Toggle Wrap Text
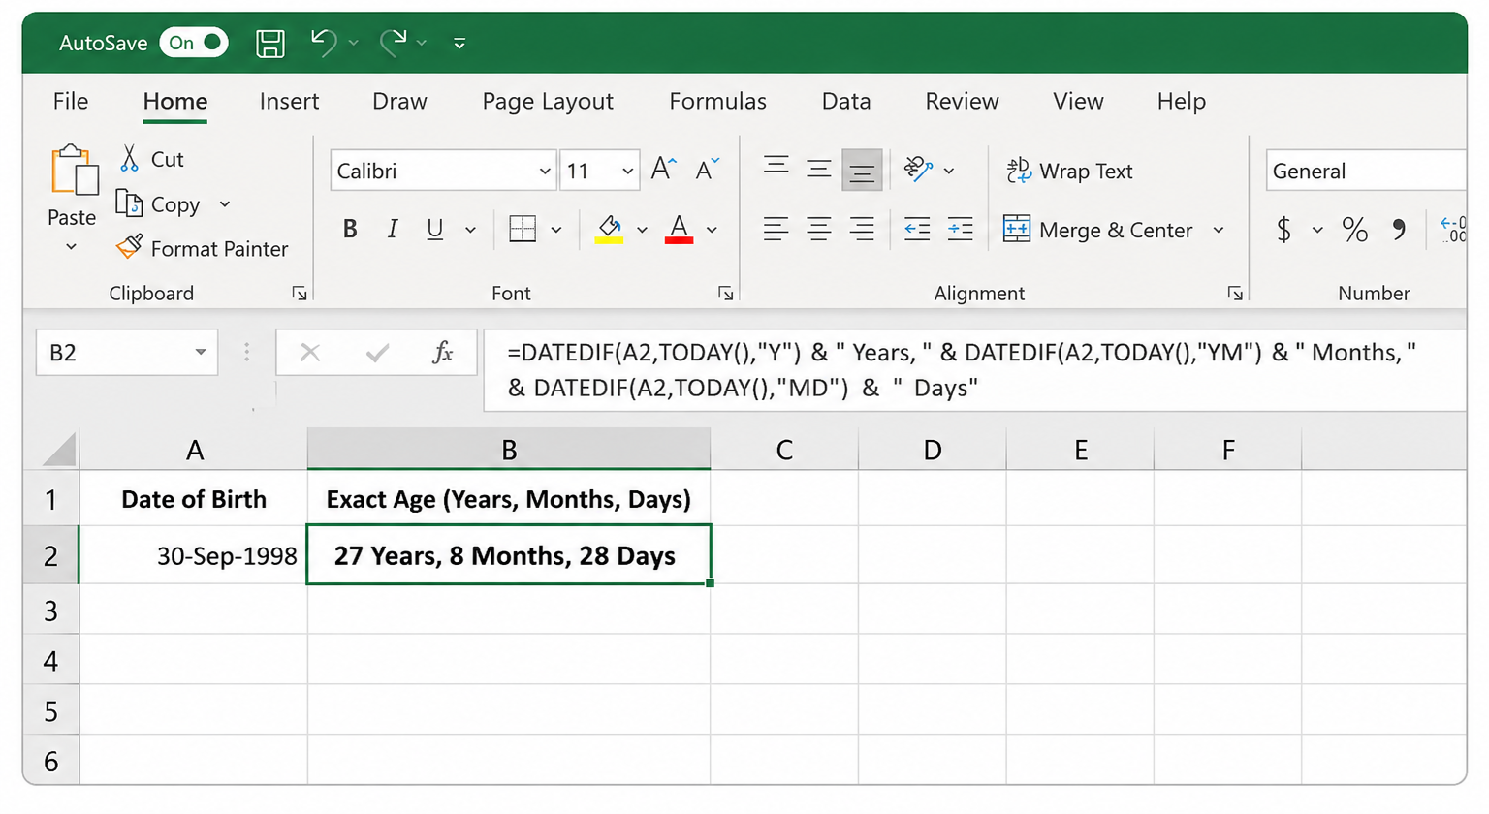1489x814 pixels. pyautogui.click(x=1069, y=171)
